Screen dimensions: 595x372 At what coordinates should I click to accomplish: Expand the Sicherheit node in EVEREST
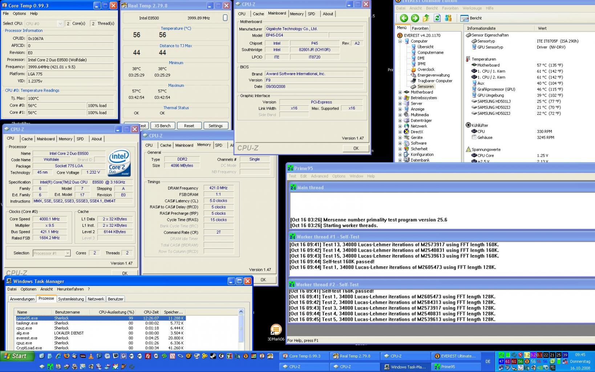click(x=400, y=149)
